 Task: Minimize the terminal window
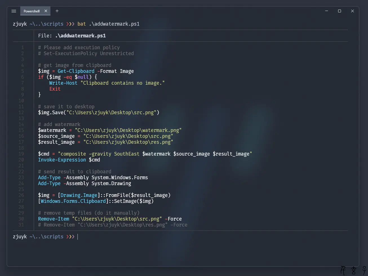click(x=327, y=11)
